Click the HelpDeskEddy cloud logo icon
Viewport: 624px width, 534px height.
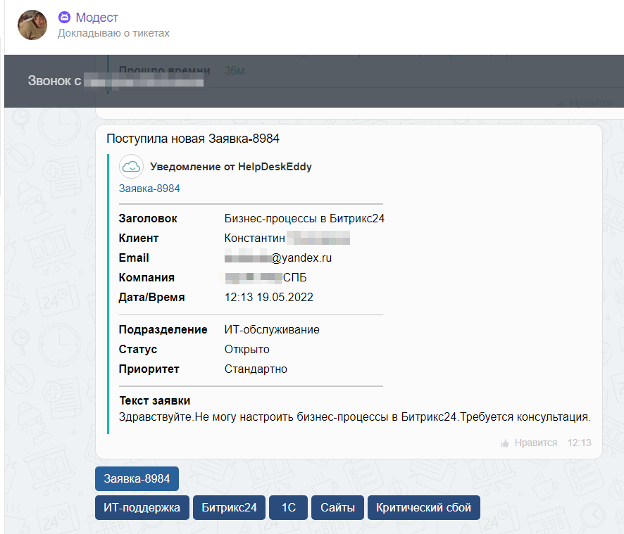(131, 167)
